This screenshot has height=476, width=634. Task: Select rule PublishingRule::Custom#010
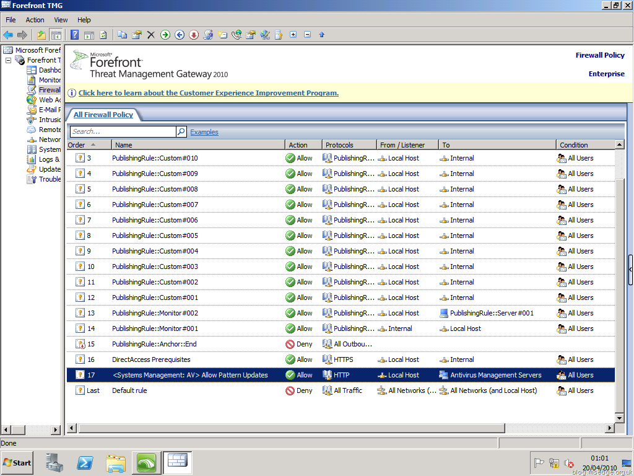pyautogui.click(x=155, y=158)
